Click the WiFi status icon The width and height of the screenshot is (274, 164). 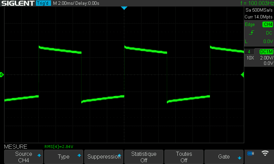pyautogui.click(x=265, y=153)
